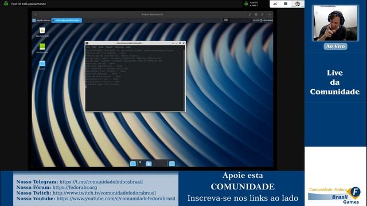
Task: Open the Edit menu in the terminal
Action: [94, 47]
